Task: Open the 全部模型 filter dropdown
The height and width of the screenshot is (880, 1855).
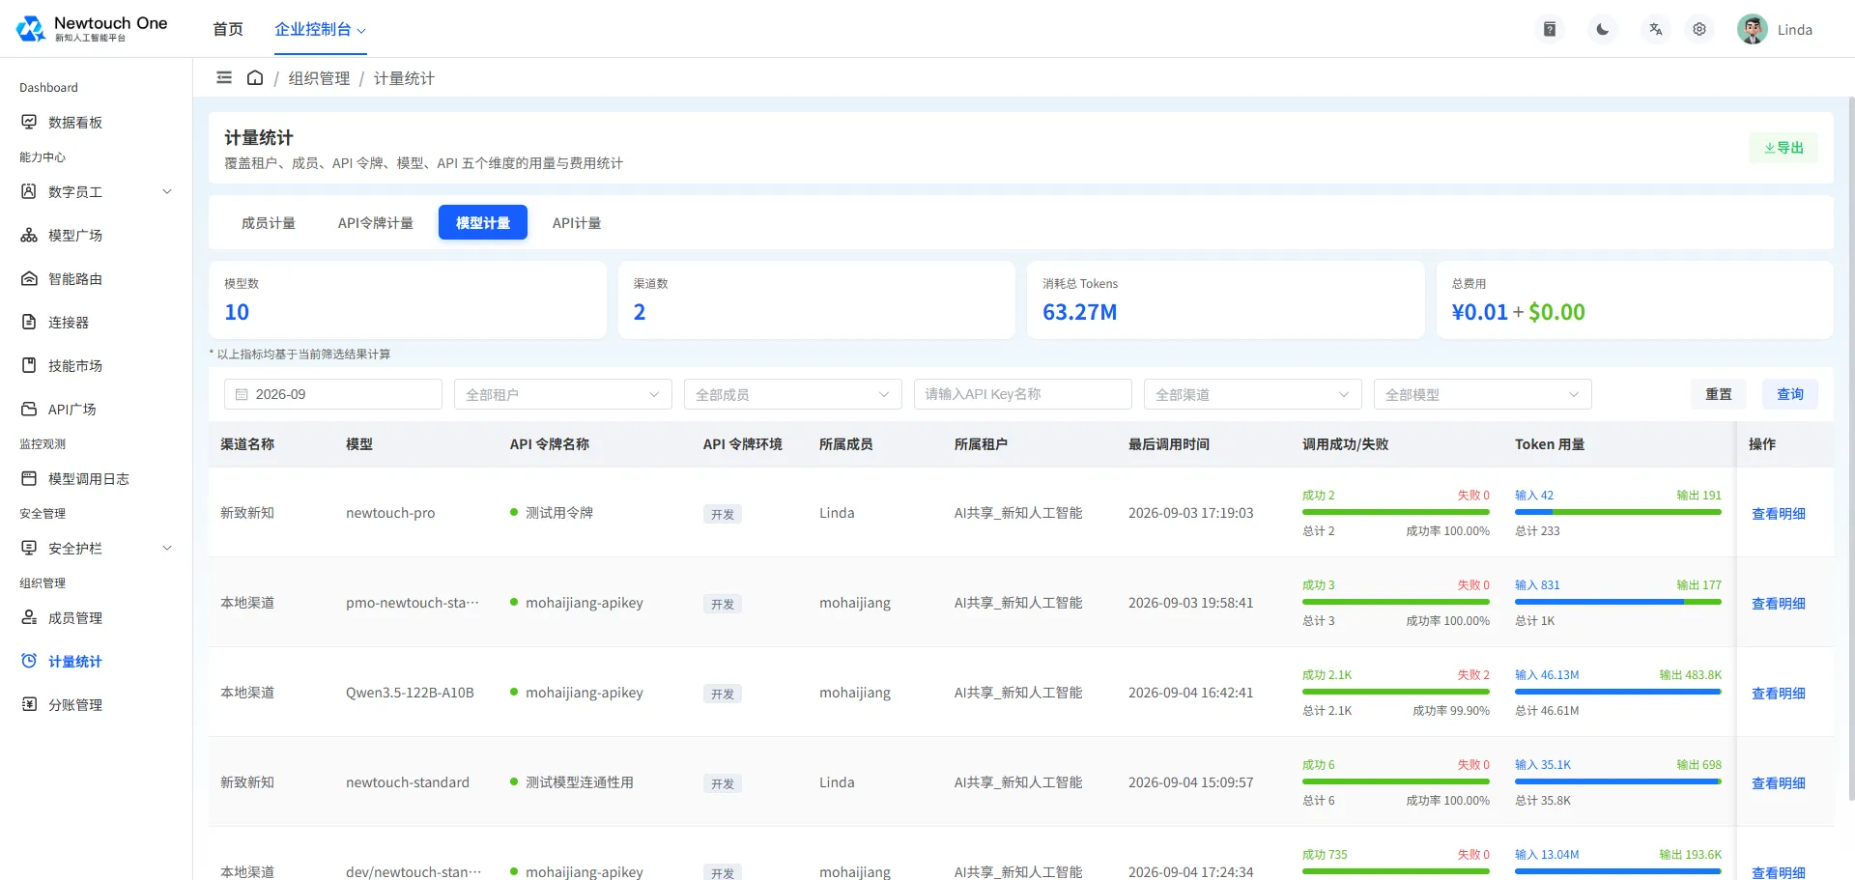Action: tap(1483, 394)
